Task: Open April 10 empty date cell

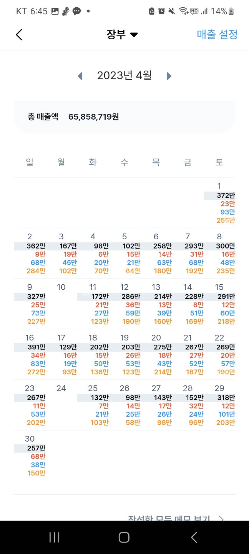Action: [61, 304]
